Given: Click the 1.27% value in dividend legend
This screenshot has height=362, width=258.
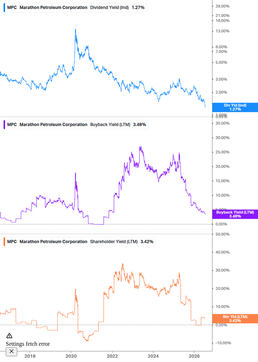Looking at the screenshot, I should point(138,8).
